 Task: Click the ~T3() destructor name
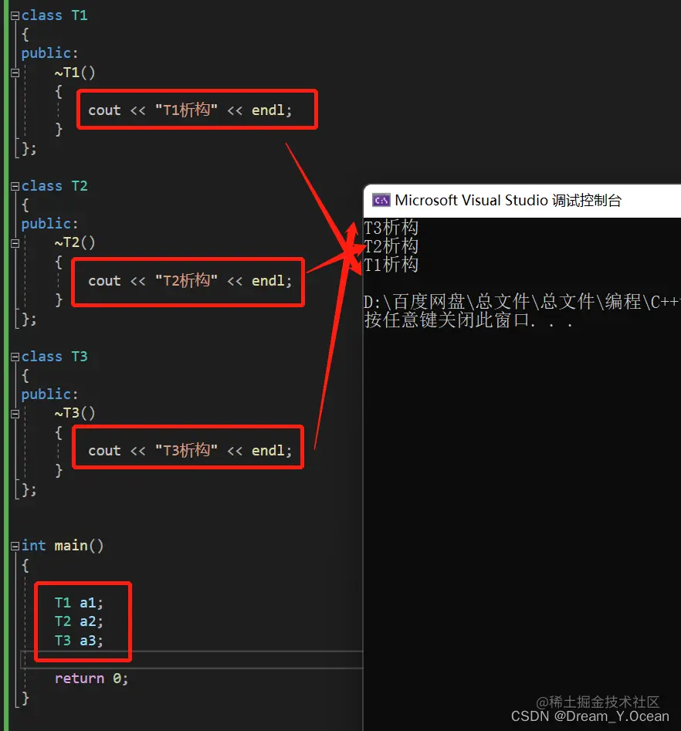pos(75,414)
